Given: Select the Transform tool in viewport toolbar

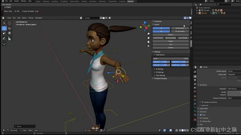Looking at the screenshot, I should click(10, 33).
